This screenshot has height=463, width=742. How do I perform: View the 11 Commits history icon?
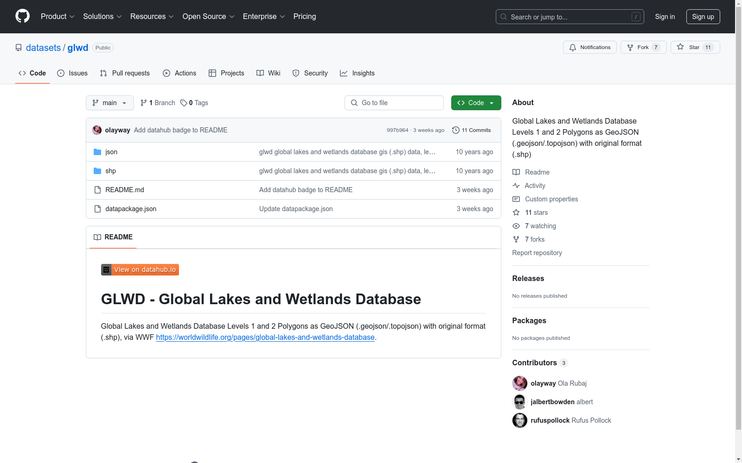coord(455,130)
